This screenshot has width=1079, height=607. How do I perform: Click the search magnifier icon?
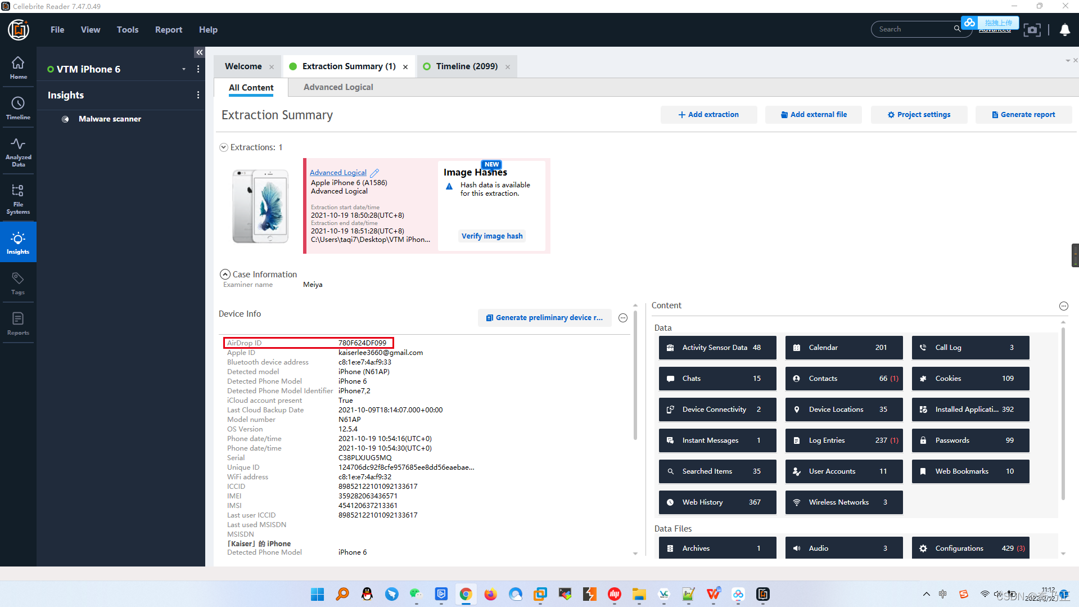pos(957,29)
